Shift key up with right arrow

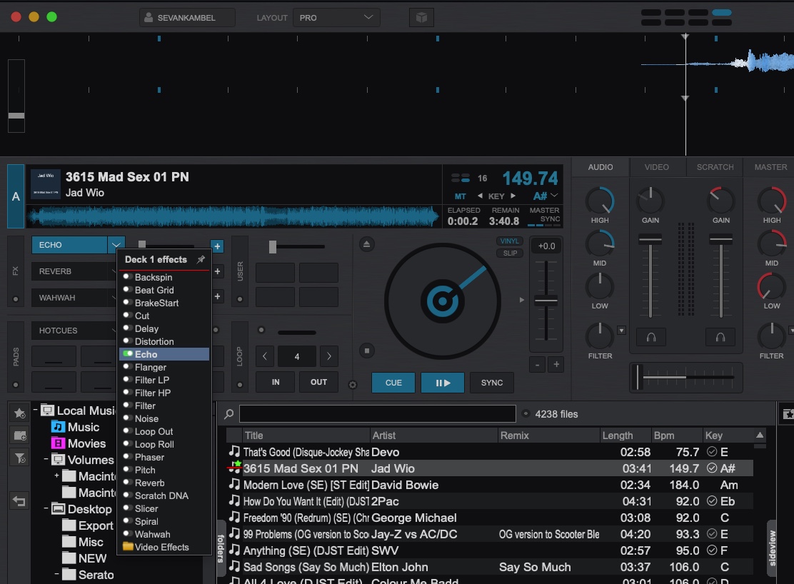pyautogui.click(x=513, y=196)
